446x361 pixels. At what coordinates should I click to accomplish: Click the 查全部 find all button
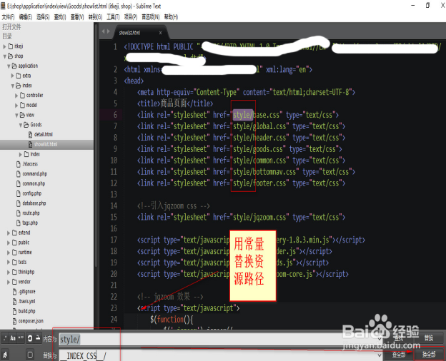[399, 355]
